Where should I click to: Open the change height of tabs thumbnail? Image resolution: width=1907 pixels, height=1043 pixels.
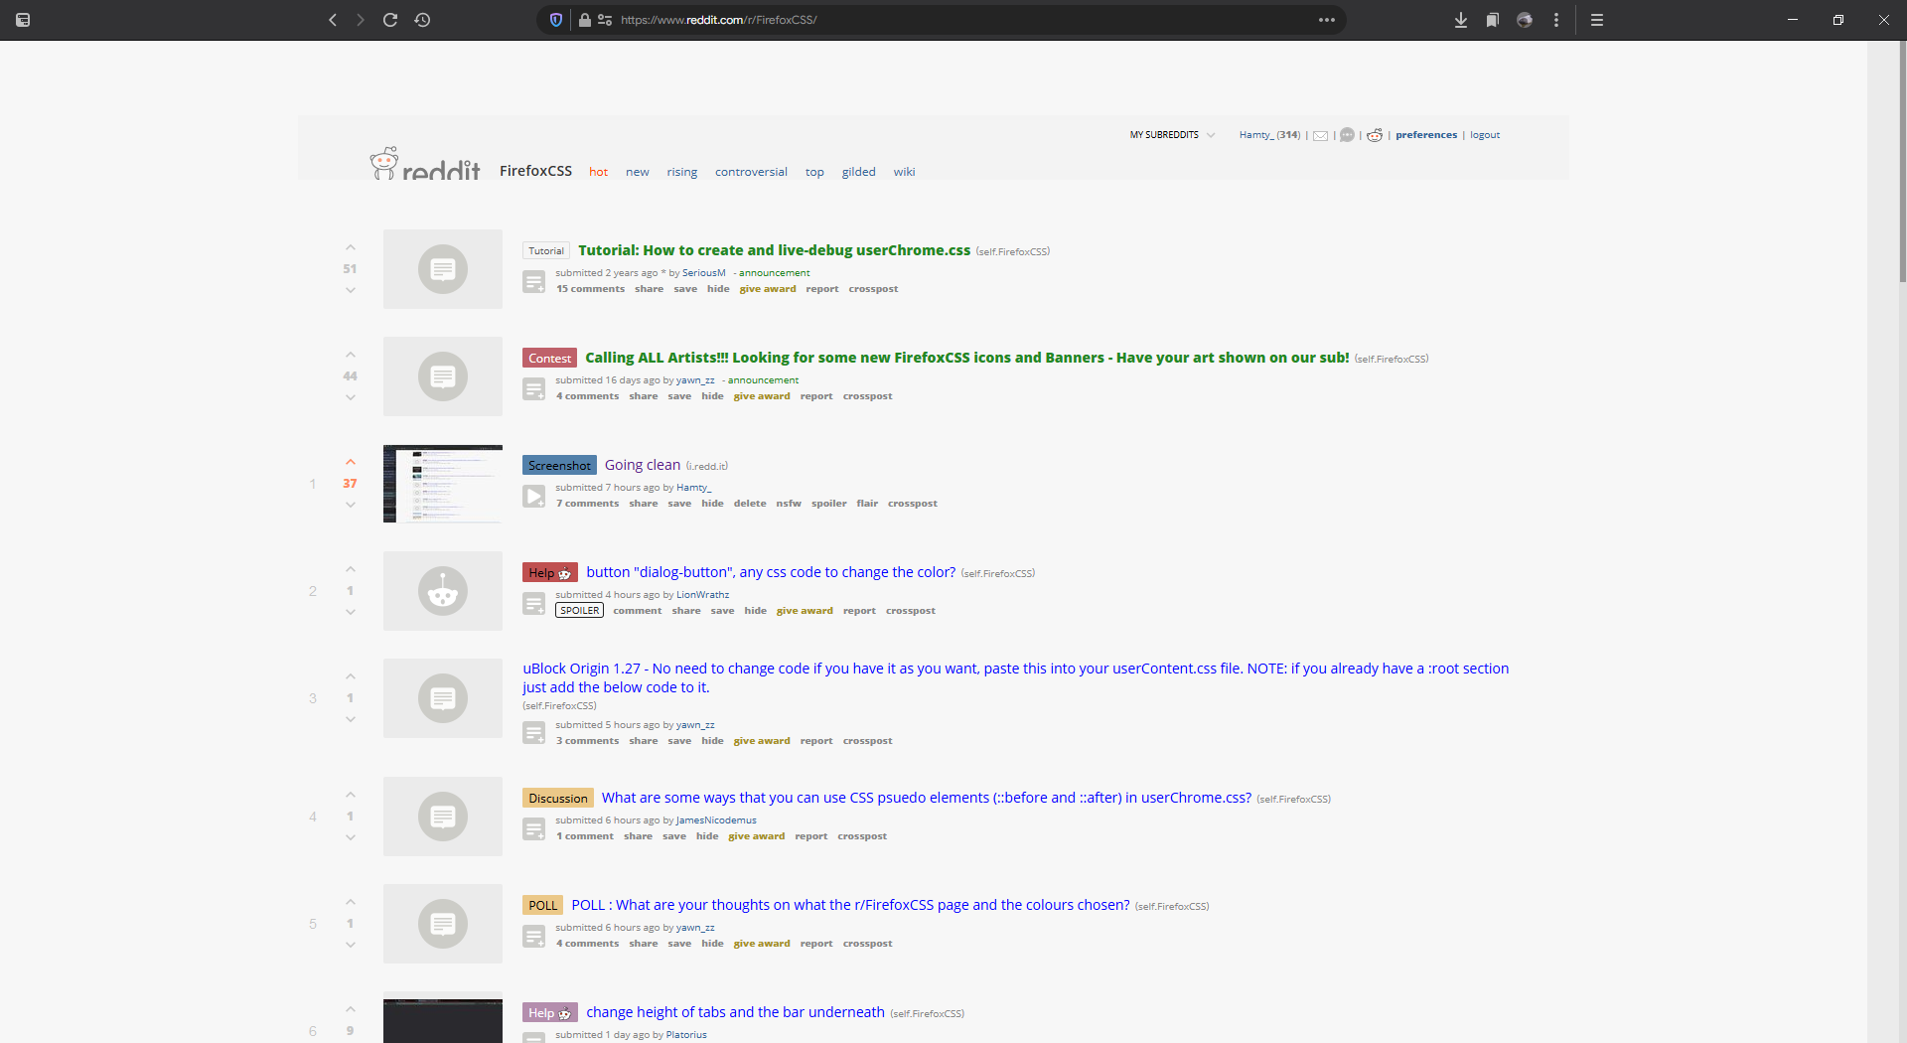(x=443, y=1017)
